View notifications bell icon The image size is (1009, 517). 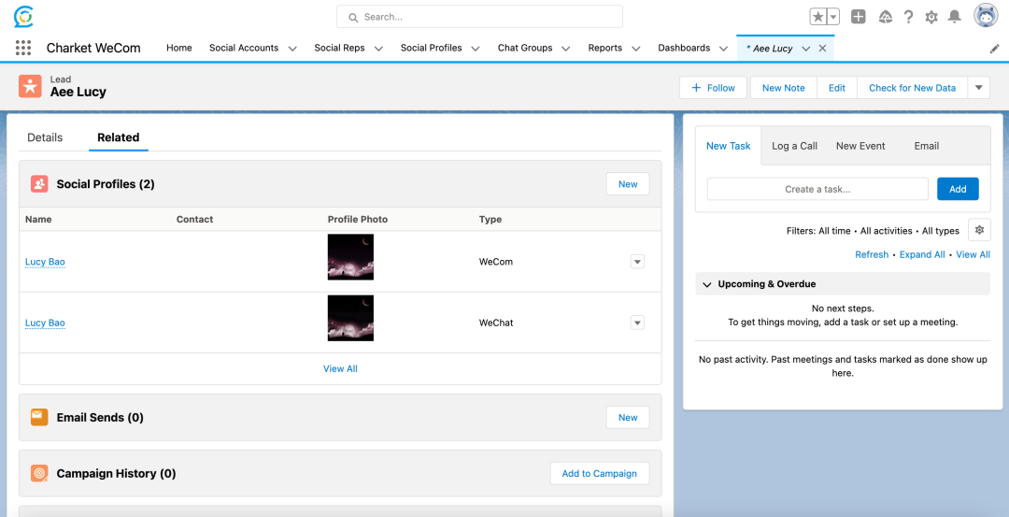954,17
